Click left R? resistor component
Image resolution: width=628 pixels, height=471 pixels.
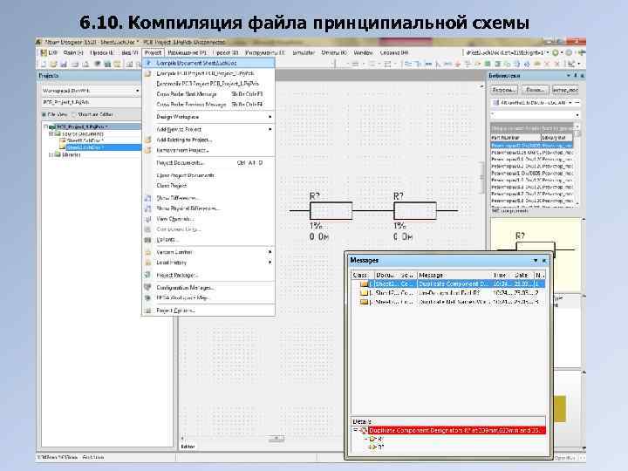[331, 211]
